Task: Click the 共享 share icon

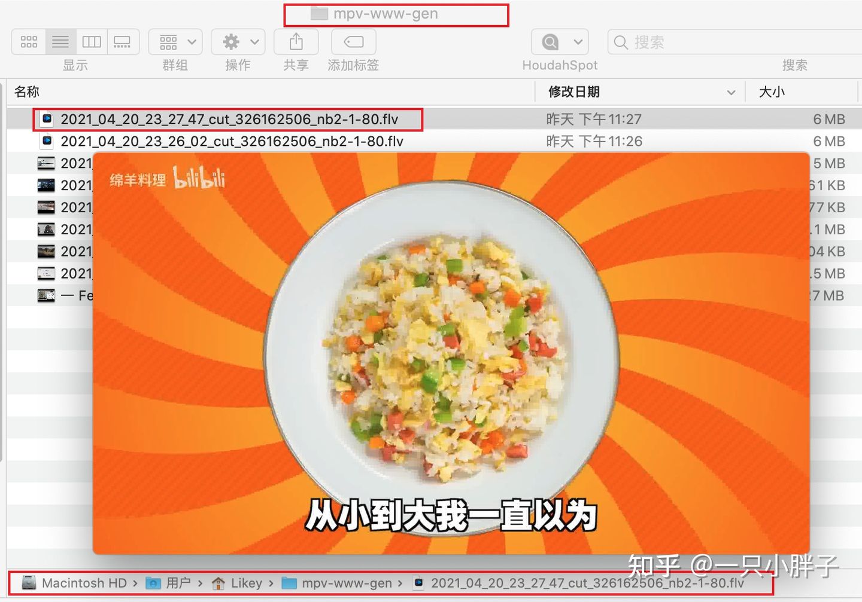Action: click(295, 42)
